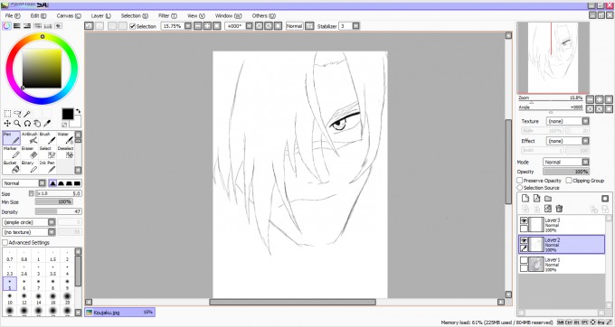Open the Layer menu
615x327 pixels.
coord(100,15)
